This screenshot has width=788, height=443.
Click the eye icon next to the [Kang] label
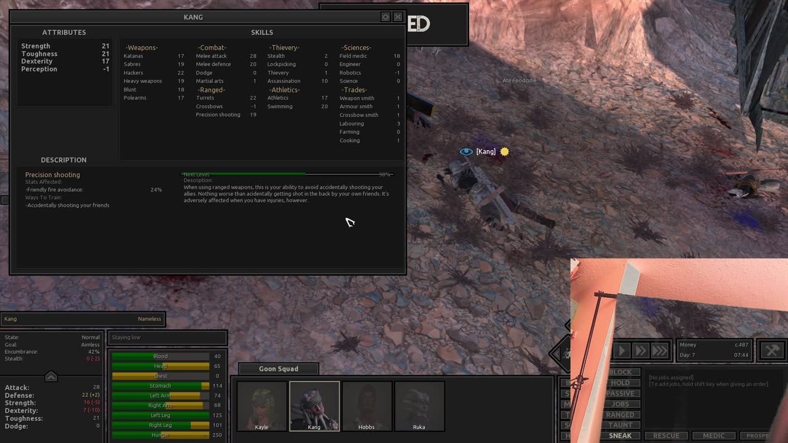tap(466, 151)
